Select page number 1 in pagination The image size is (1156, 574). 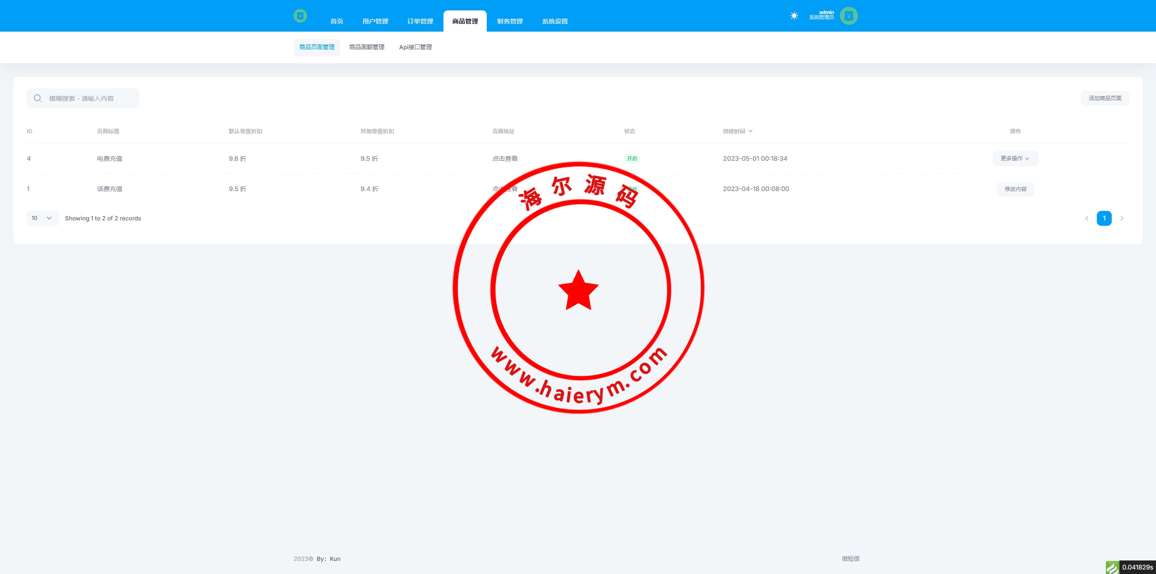pos(1104,219)
